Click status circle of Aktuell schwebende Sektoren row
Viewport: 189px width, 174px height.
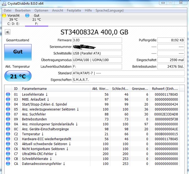pyautogui.click(x=8, y=144)
